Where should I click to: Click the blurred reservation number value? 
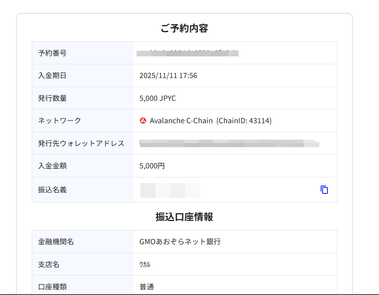pos(187,53)
